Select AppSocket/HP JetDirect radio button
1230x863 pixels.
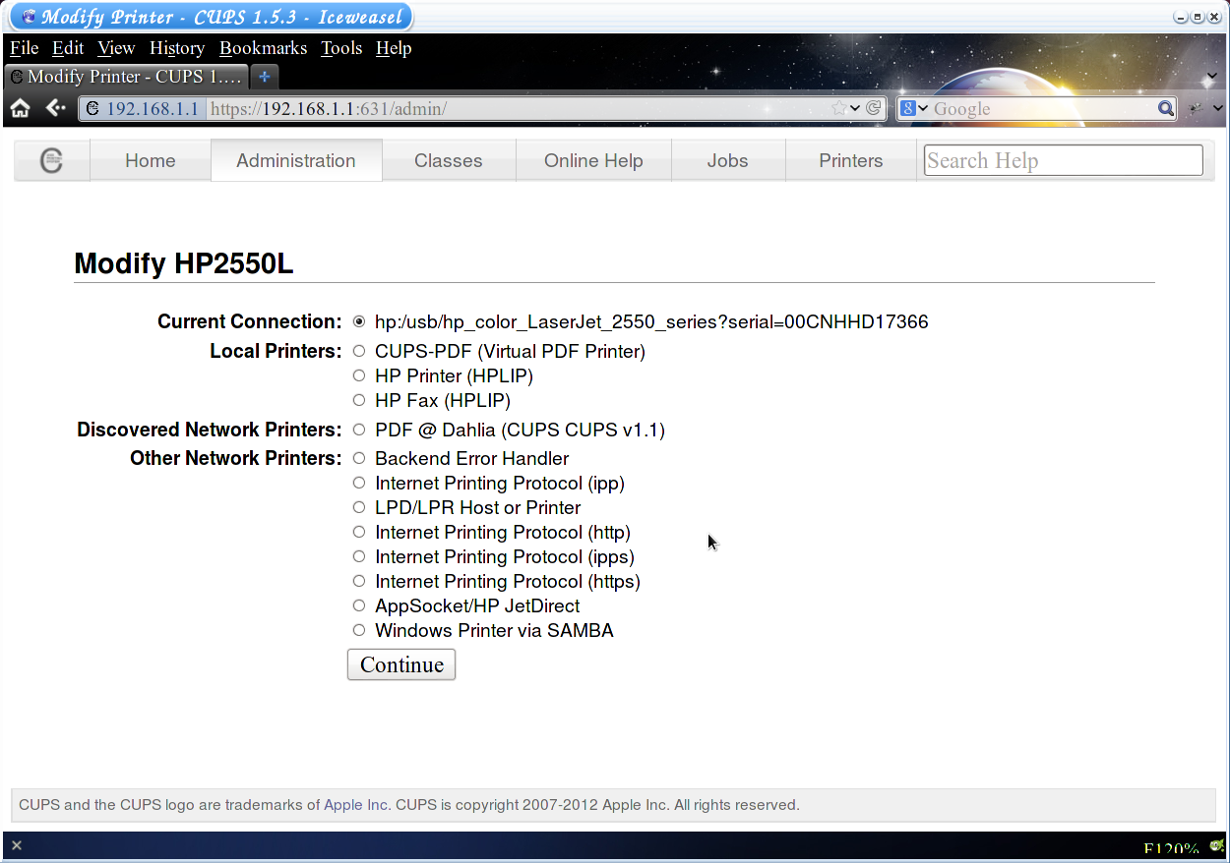click(359, 605)
